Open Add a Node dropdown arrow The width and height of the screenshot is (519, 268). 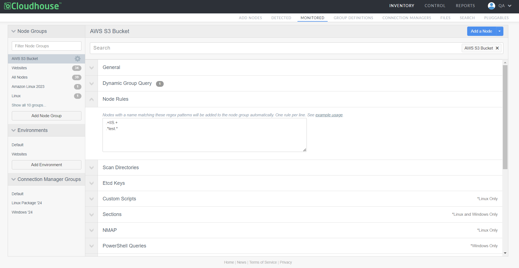coord(500,31)
